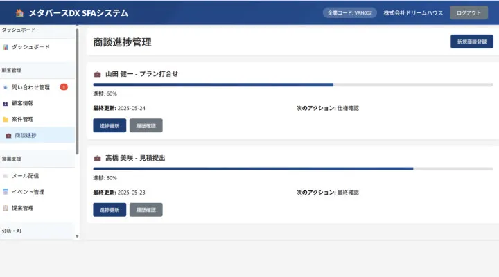Click the 新規商談登録 button
The width and height of the screenshot is (499, 277).
click(x=472, y=42)
